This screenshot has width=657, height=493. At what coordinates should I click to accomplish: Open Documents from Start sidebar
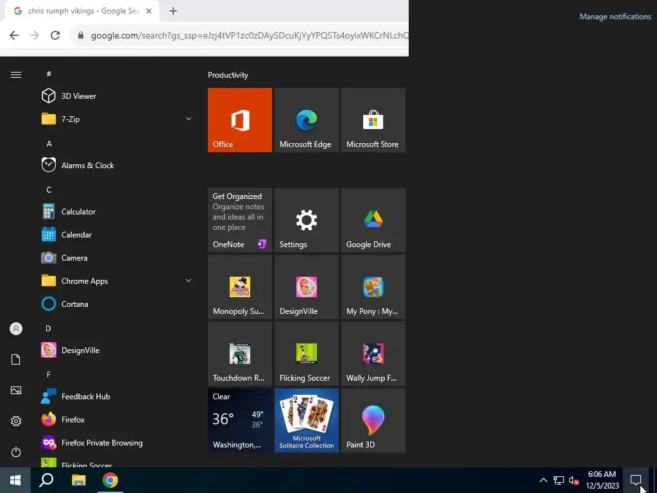(16, 359)
